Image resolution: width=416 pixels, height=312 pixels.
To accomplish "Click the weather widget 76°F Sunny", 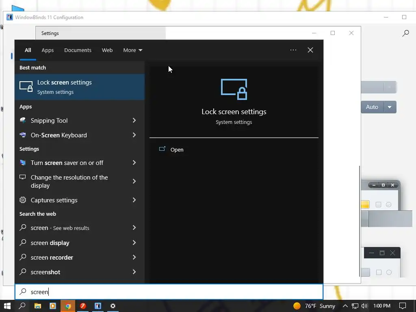I will [314, 306].
